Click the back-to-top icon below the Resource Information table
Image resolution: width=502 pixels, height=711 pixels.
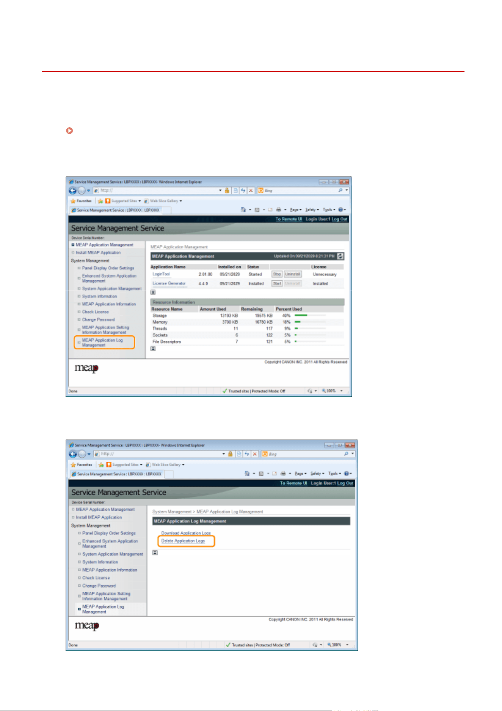coord(153,349)
